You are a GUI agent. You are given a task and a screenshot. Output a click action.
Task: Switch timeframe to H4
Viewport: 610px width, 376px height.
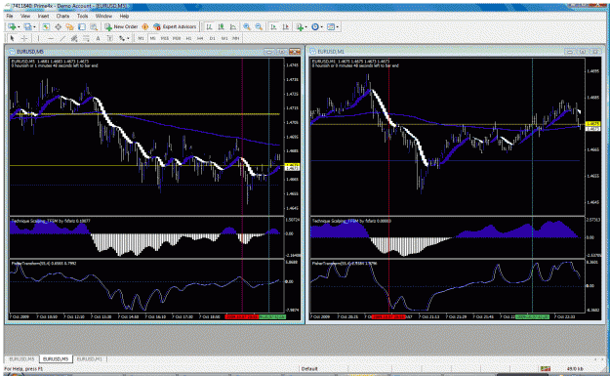pos(200,38)
